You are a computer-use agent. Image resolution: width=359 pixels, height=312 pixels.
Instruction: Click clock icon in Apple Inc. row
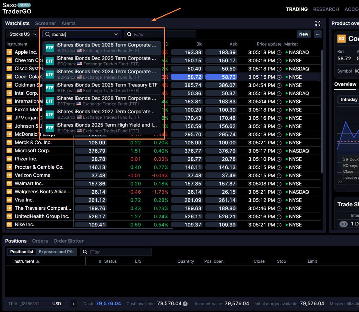279,53
